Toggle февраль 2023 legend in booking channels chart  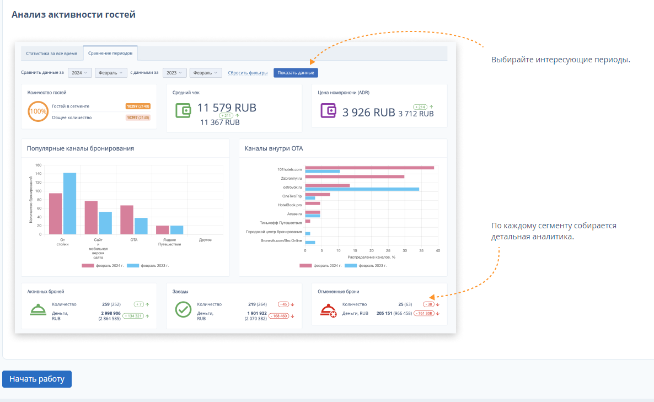[x=148, y=266]
